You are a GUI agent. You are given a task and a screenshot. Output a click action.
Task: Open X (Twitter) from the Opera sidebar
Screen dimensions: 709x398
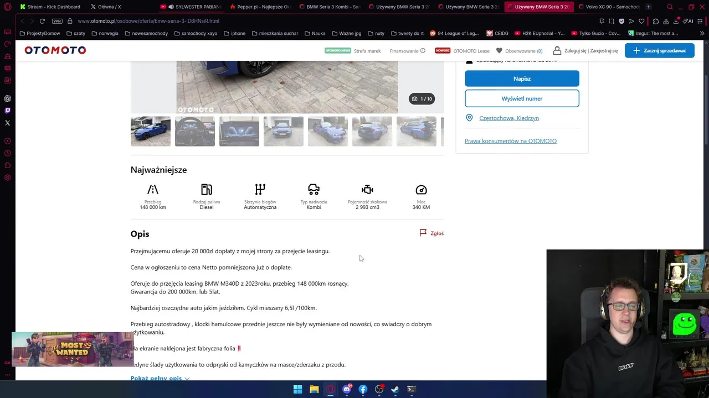pyautogui.click(x=8, y=123)
